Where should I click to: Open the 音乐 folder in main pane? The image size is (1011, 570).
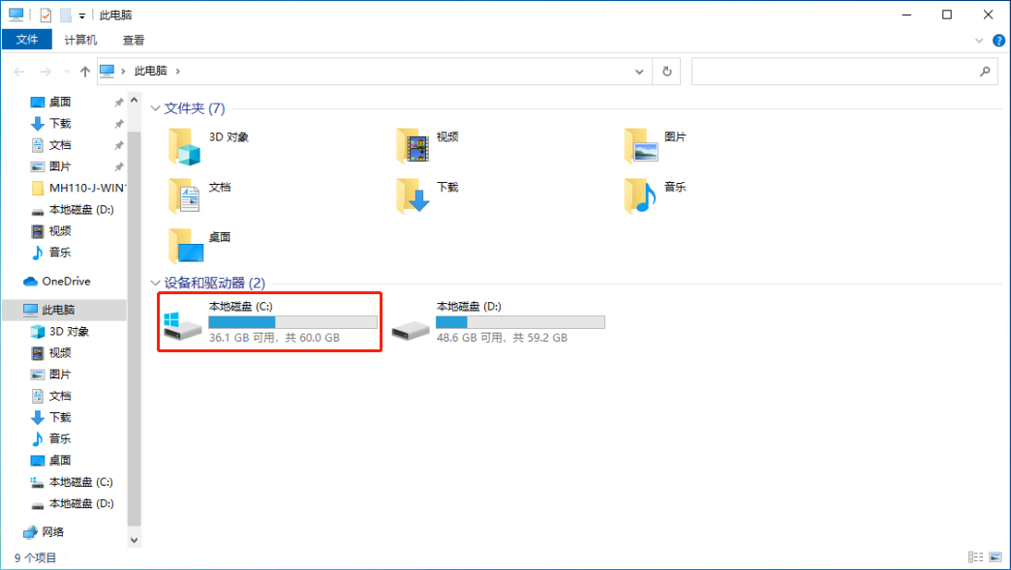(641, 195)
